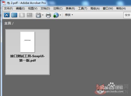This screenshot has width=131, height=96.
Task: Open the 表单(R) menu
Action: (70, 8)
